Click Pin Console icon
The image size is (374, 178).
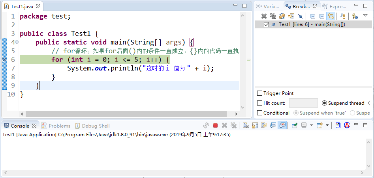point(294,126)
